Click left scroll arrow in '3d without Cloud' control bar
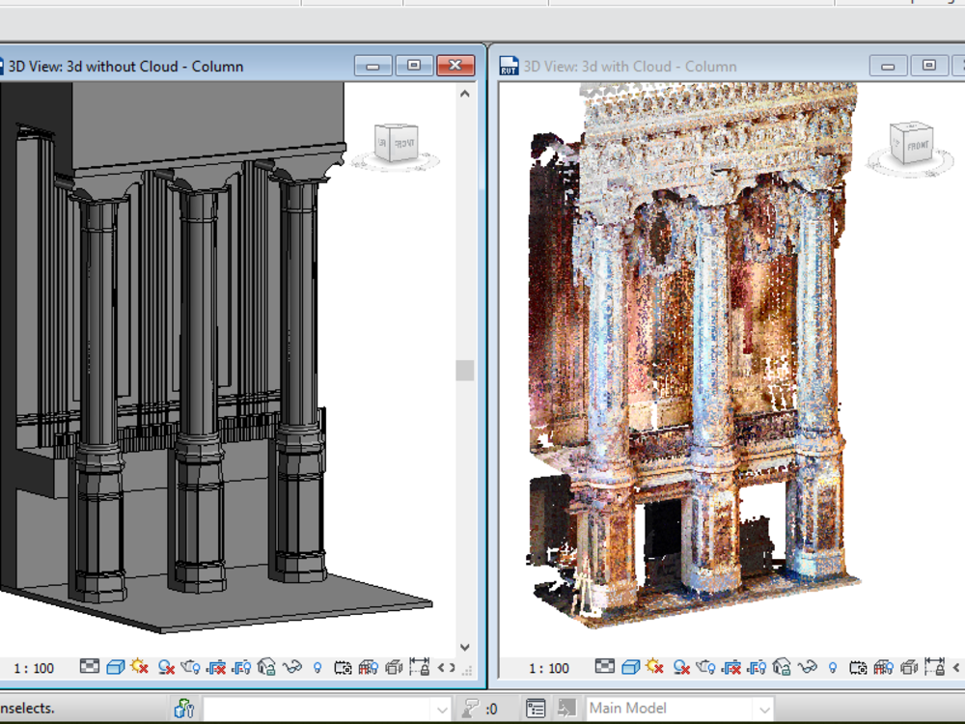Screen dimensions: 965x724 coord(441,667)
